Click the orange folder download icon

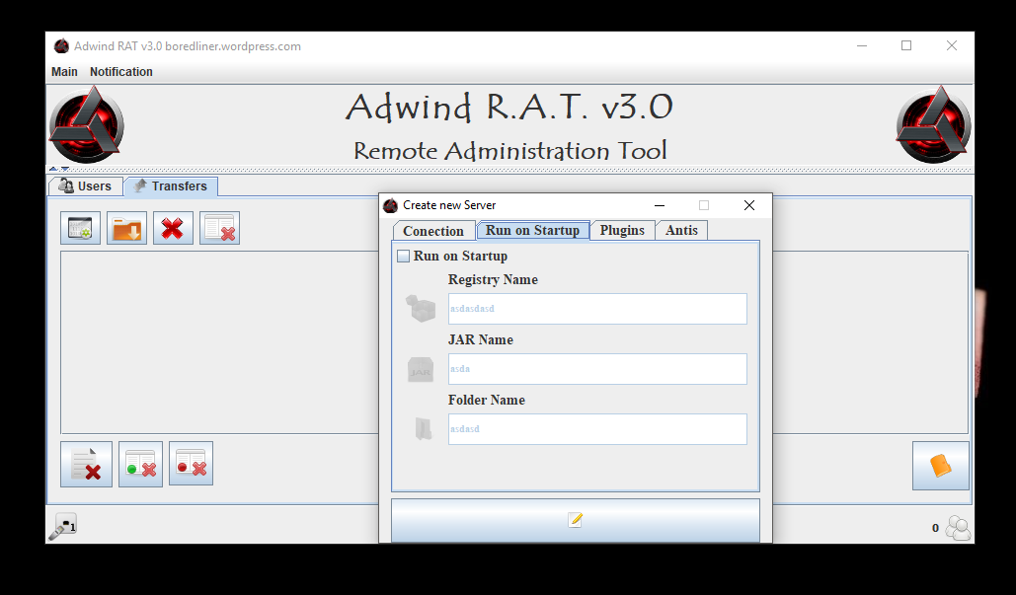(127, 228)
